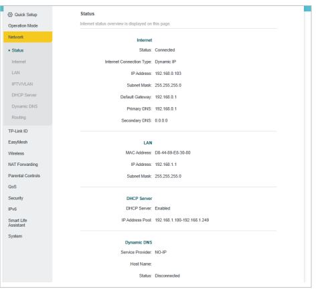Click Secondary DNS value 0.0.0.0

pyautogui.click(x=161, y=120)
